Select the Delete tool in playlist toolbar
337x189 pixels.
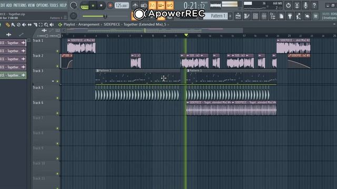click(19, 25)
